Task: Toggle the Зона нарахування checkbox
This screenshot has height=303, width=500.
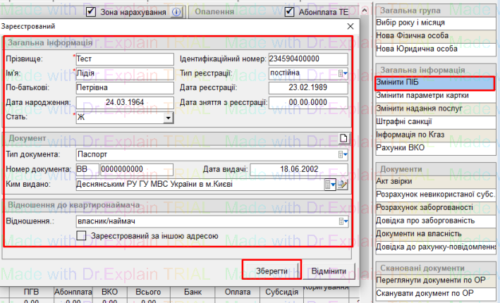Action: tap(90, 12)
